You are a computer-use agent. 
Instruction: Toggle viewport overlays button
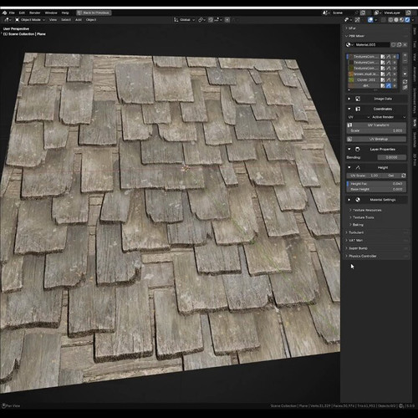pos(370,20)
